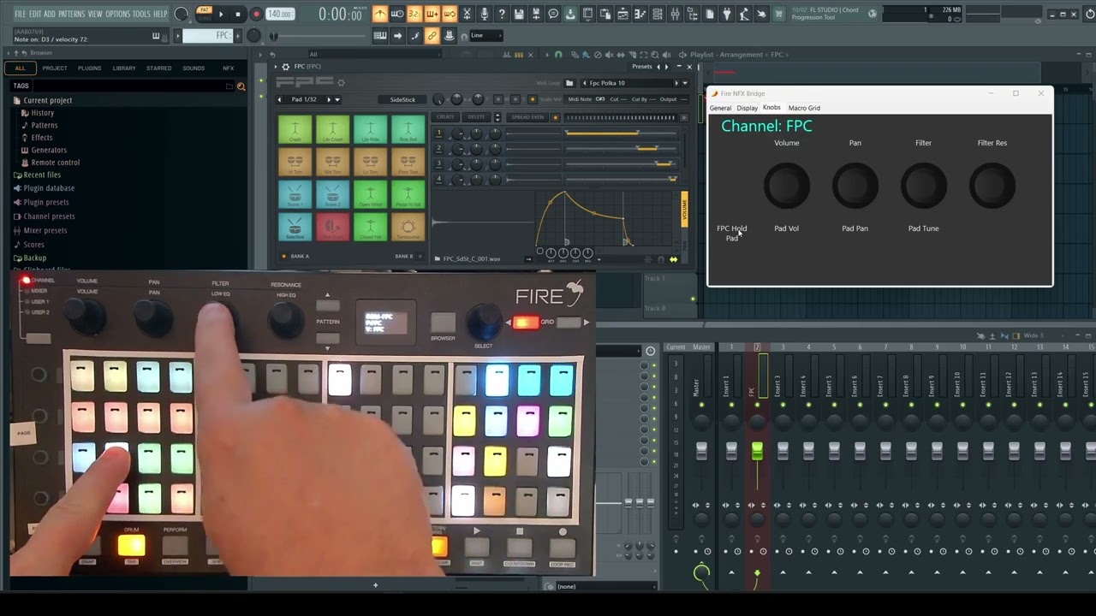Toggle wait for input before recording
This screenshot has height=616, width=1096.
pos(397,14)
